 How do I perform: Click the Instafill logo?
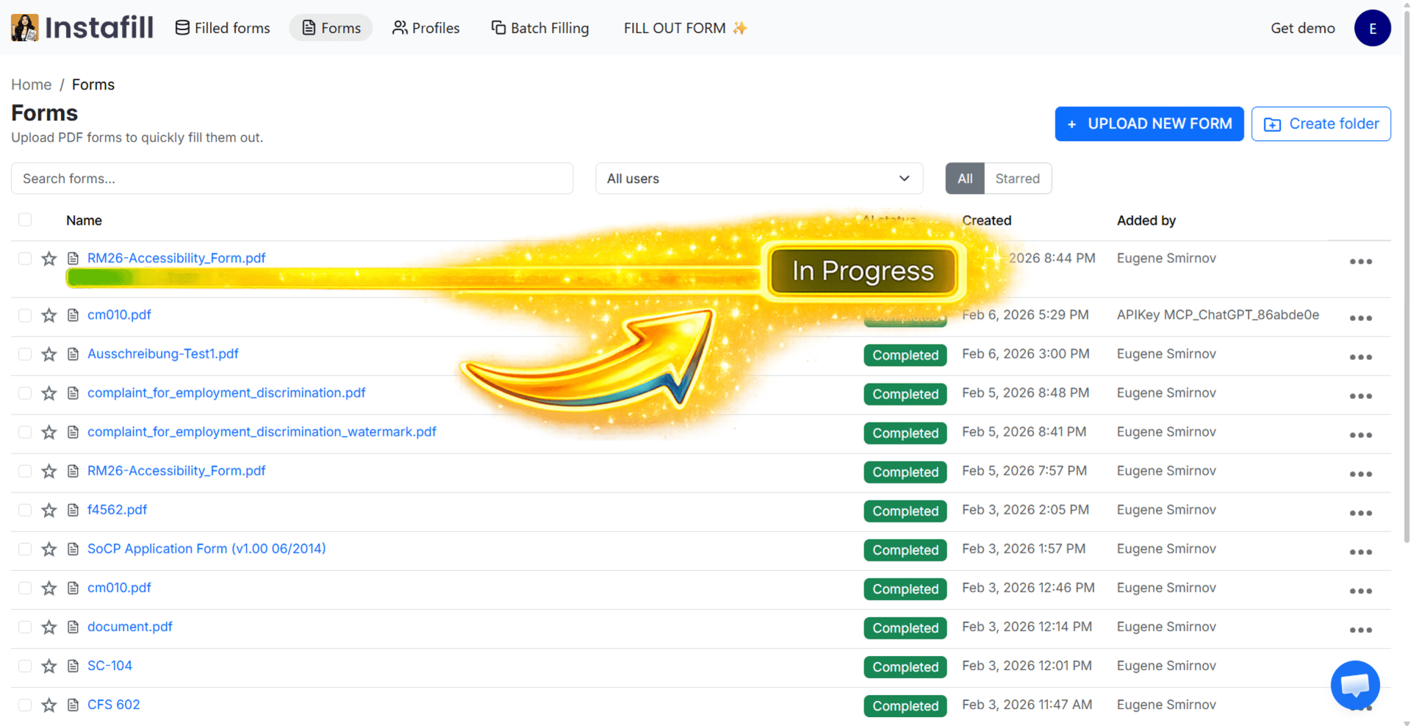[x=81, y=26]
